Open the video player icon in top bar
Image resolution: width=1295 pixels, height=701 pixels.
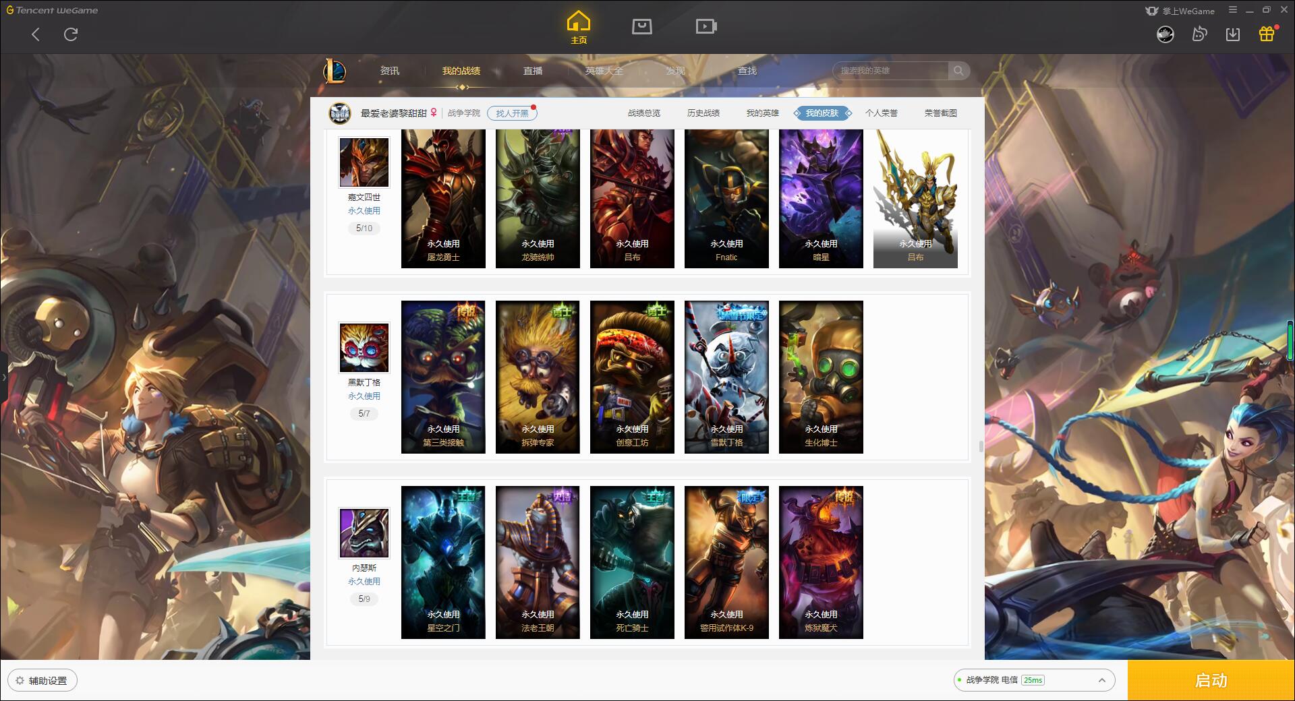point(706,26)
